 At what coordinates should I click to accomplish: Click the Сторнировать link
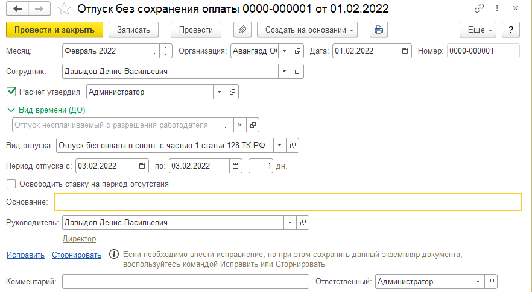[76, 255]
